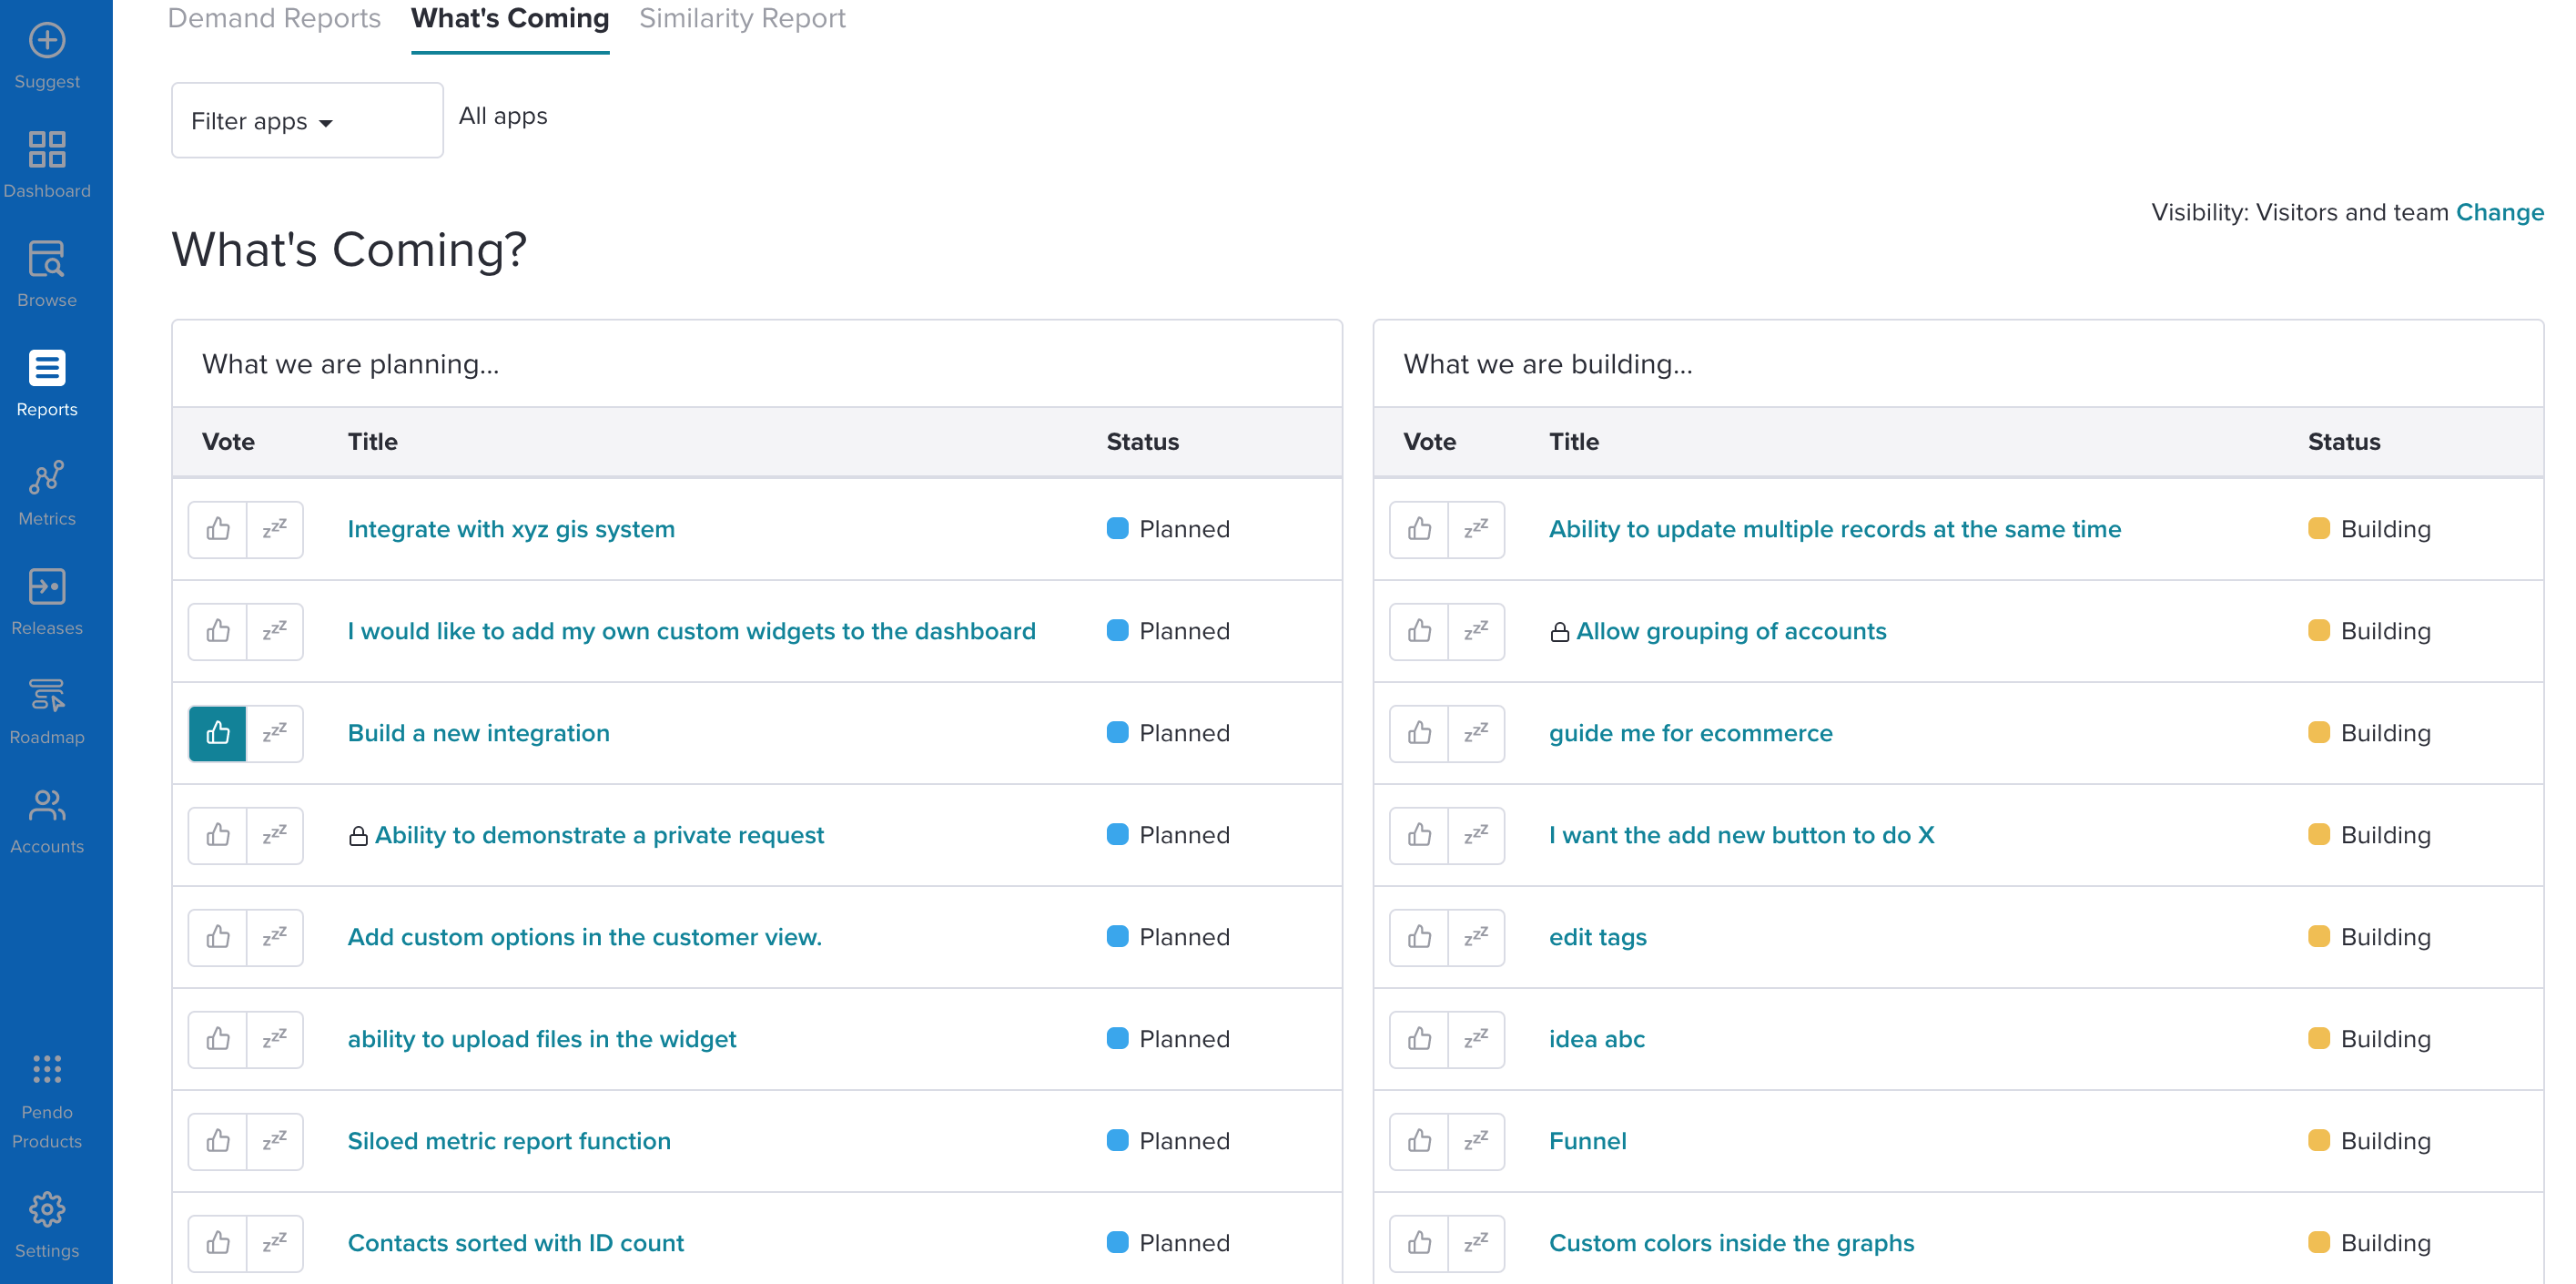Remove vote on 'Build a new integration'
Screen dimensions: 2576x1284
coord(218,734)
